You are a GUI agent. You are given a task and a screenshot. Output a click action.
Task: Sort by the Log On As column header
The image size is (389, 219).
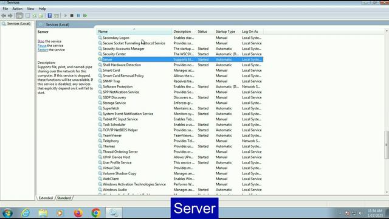coord(252,32)
